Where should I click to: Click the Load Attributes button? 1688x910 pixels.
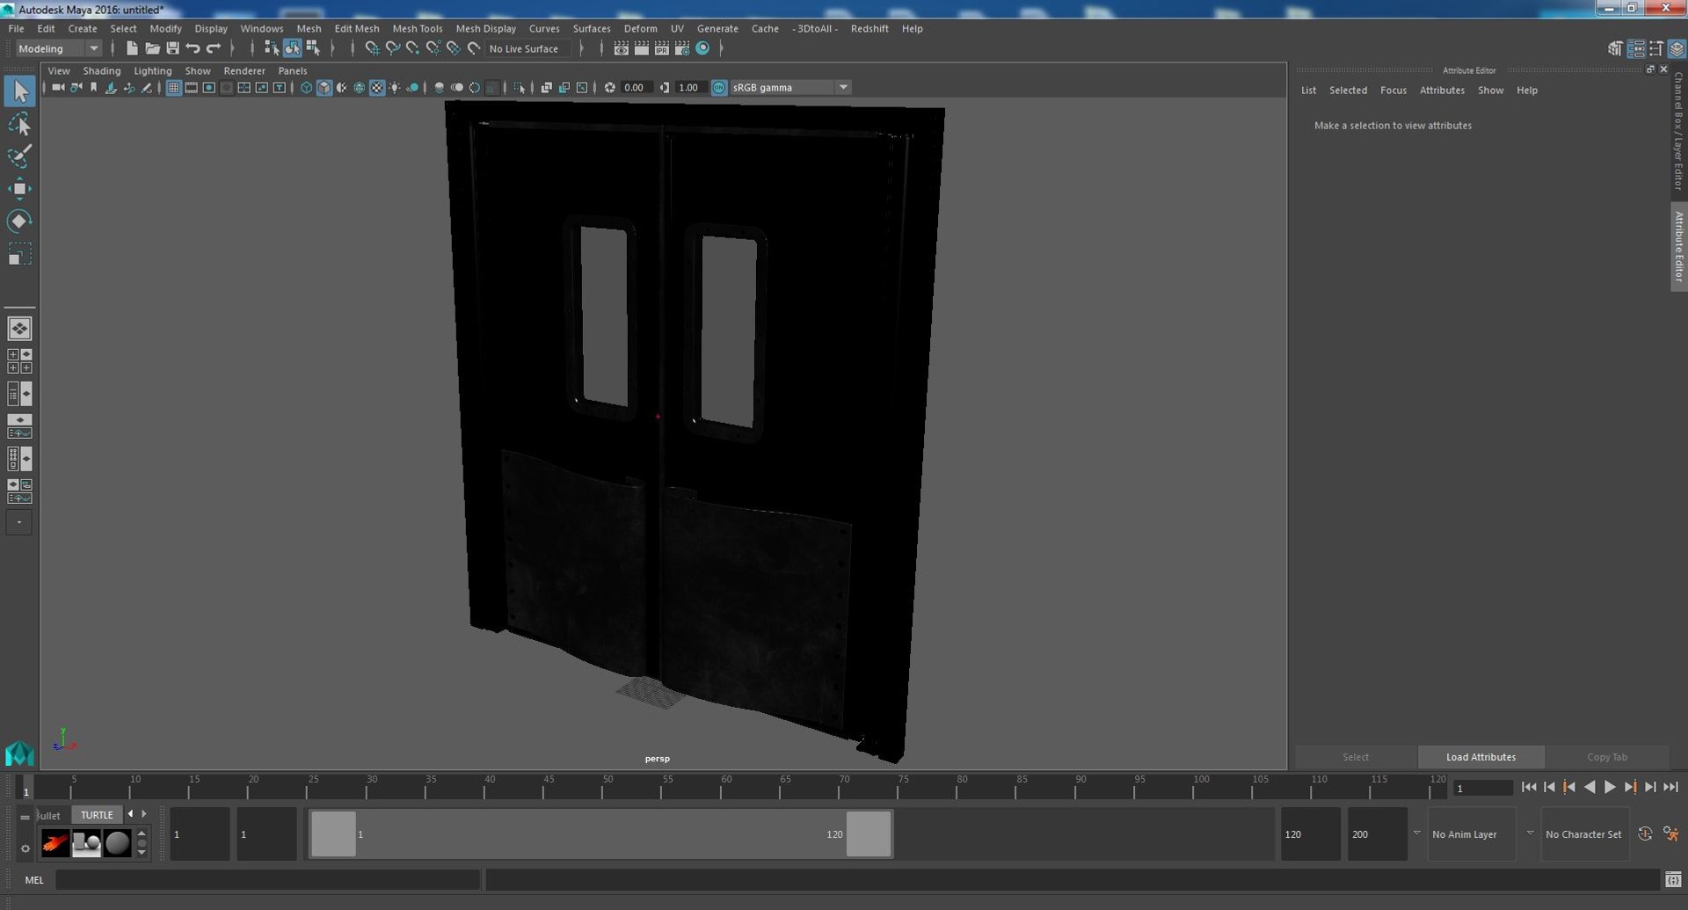tap(1481, 757)
